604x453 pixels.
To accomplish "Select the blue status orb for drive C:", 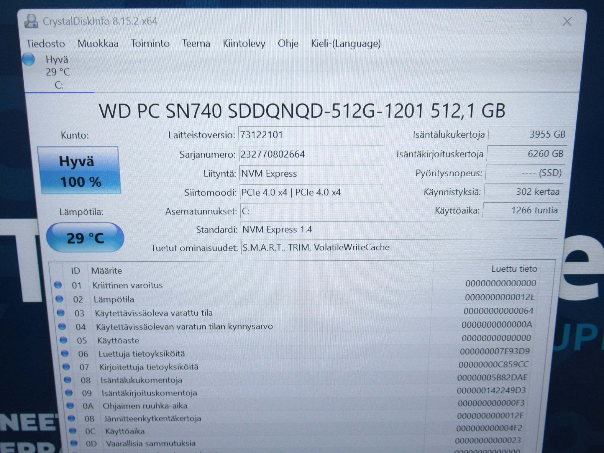I will point(29,59).
